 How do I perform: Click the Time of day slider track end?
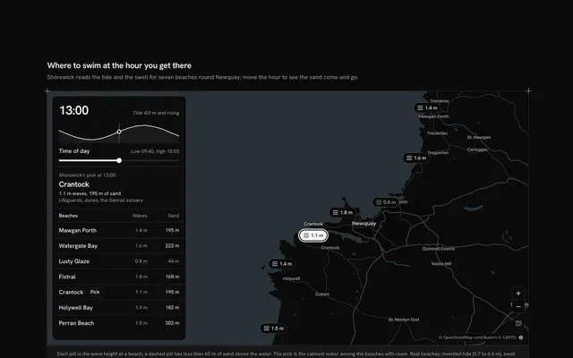(178, 160)
